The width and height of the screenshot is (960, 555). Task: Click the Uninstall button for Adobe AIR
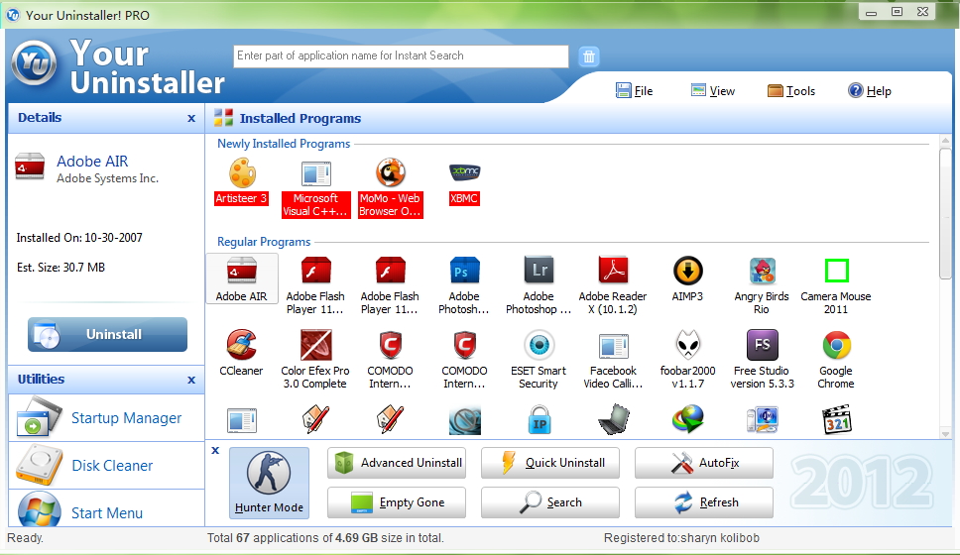tap(107, 334)
